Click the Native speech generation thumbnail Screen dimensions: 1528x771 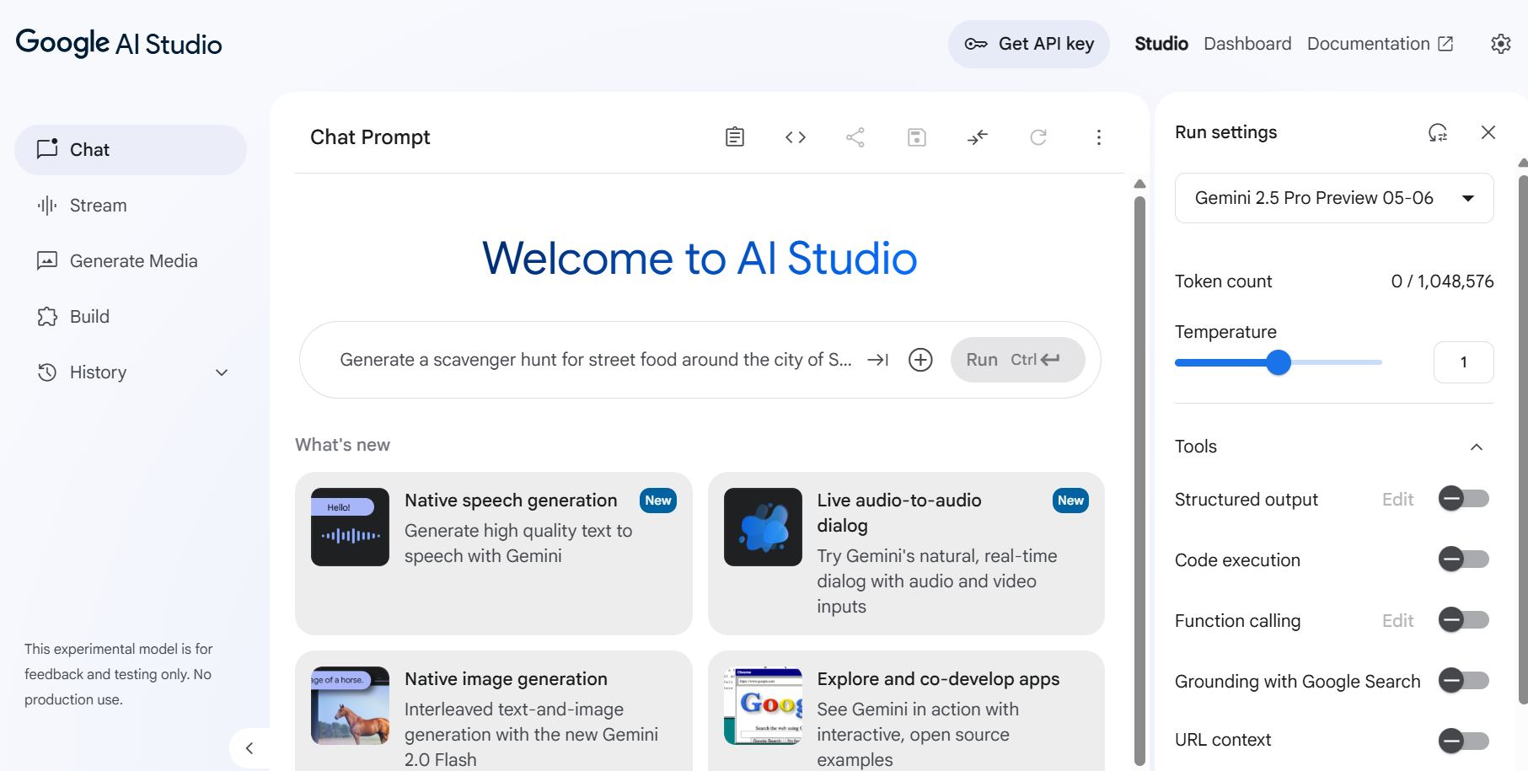pyautogui.click(x=350, y=527)
